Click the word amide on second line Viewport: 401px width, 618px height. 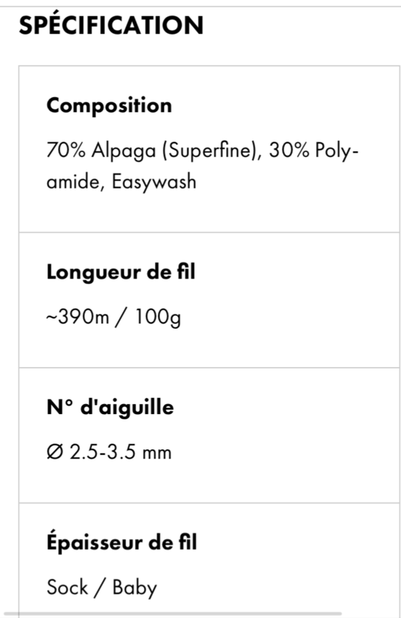[x=73, y=181]
